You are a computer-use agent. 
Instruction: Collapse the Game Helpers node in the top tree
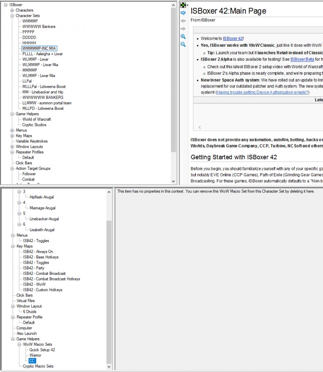pyautogui.click(x=12, y=114)
